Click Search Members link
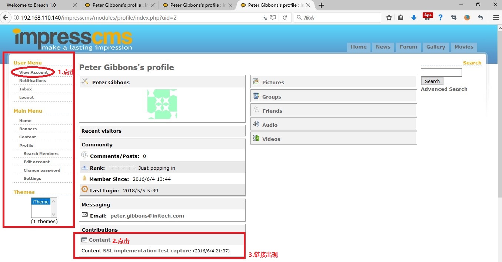The width and height of the screenshot is (502, 262). coord(41,153)
